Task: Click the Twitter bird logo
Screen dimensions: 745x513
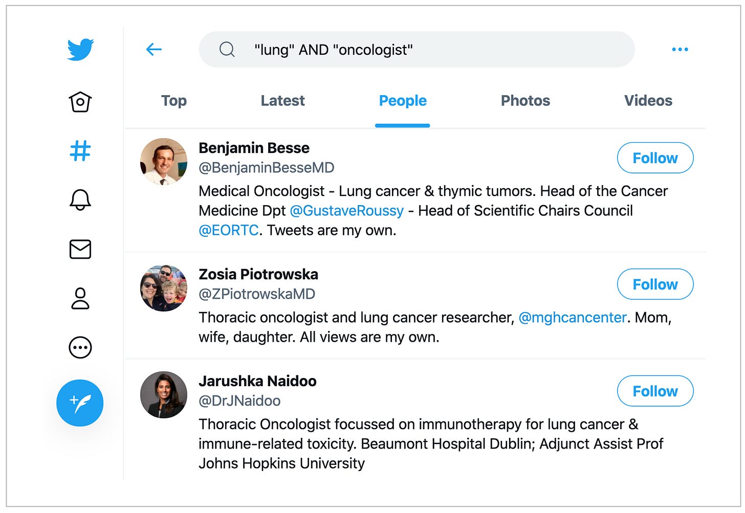Action: coord(80,49)
